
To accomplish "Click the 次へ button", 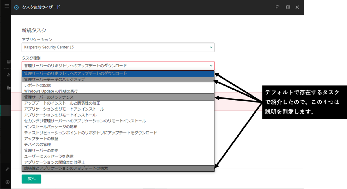I will click(31, 179).
